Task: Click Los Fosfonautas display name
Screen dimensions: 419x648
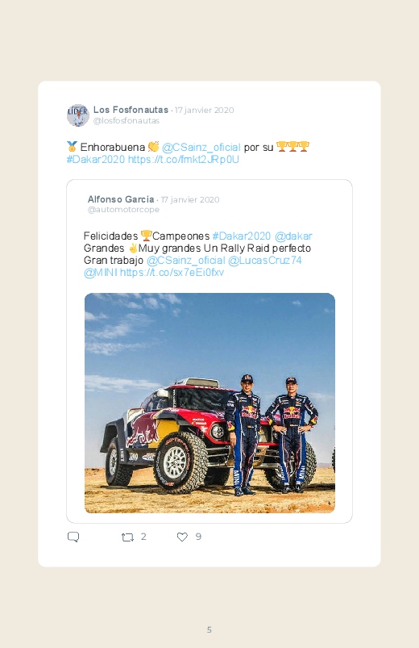Action: (x=131, y=110)
